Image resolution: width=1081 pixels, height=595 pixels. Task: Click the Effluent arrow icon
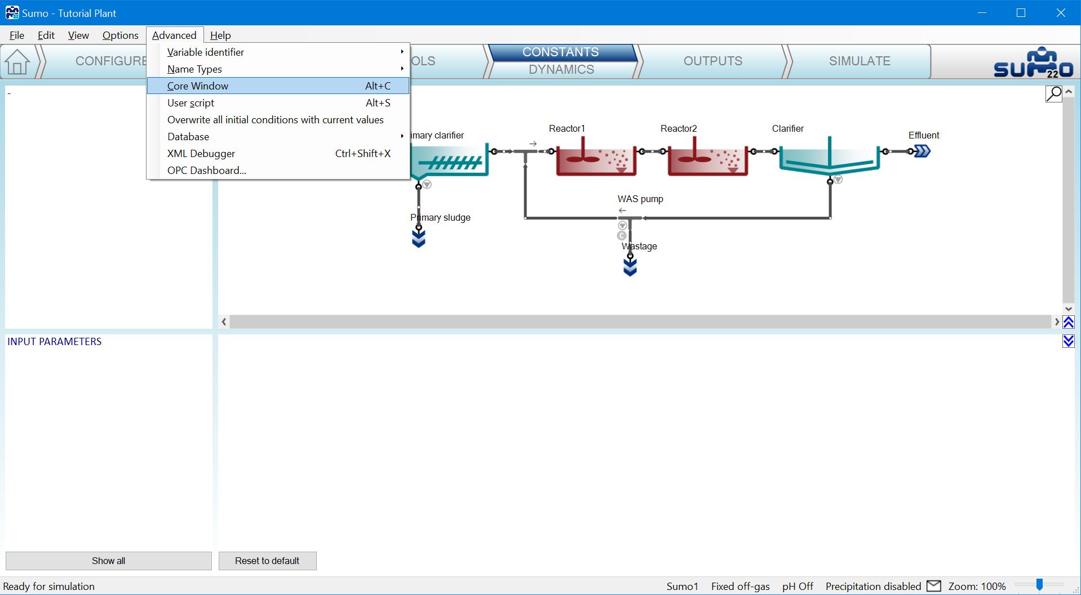922,151
